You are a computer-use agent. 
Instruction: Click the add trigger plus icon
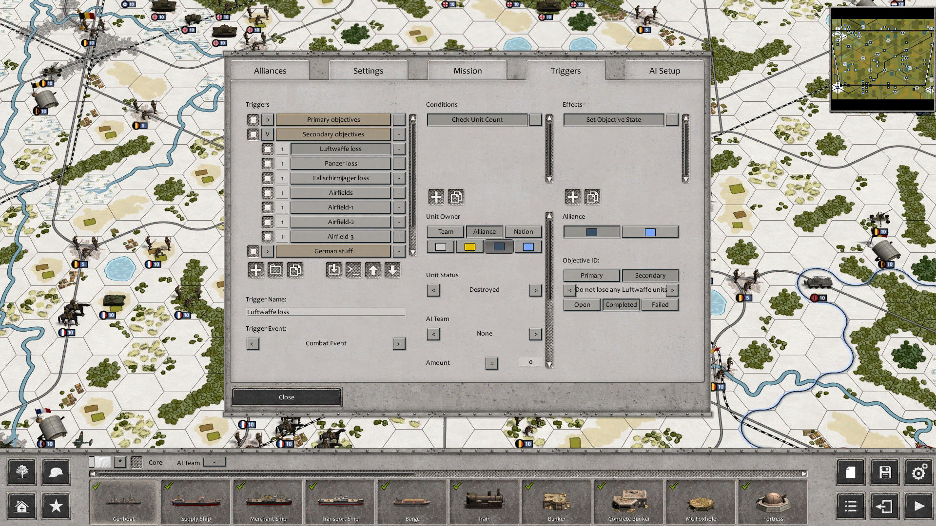[x=255, y=270]
